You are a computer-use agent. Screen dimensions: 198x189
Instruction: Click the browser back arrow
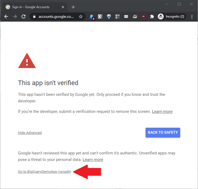pos(6,16)
